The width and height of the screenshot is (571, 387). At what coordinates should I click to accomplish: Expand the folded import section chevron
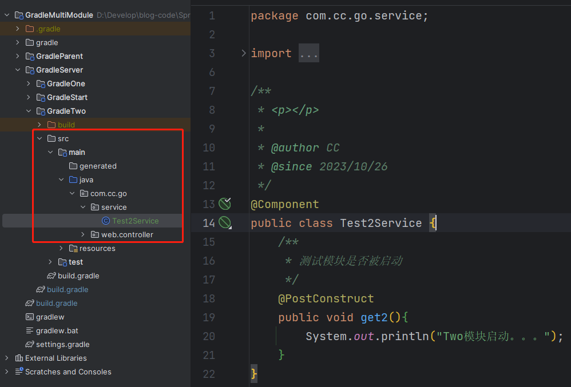244,53
